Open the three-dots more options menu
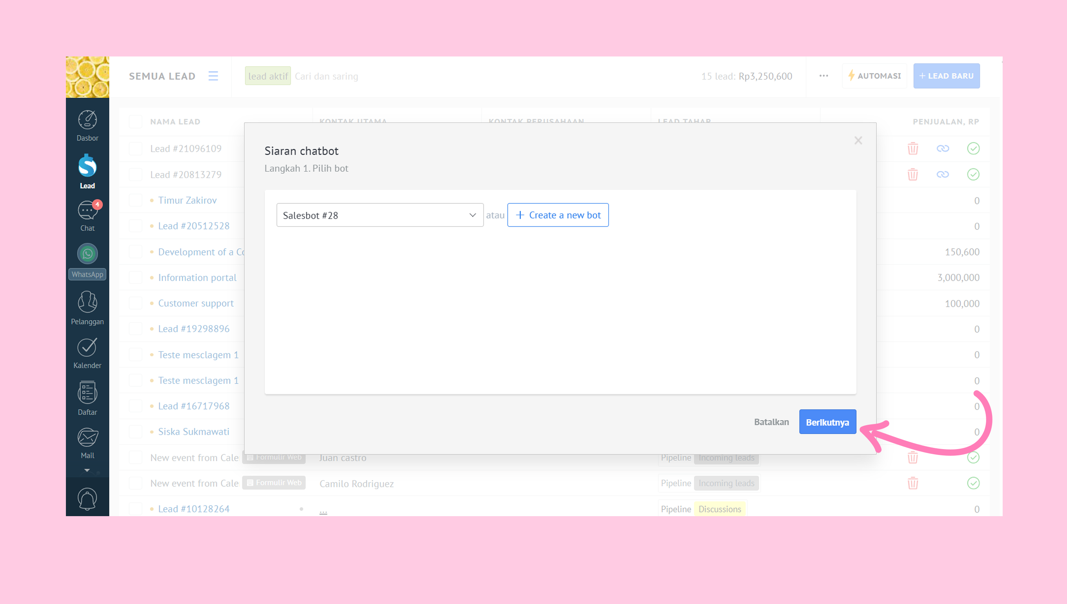Viewport: 1067px width, 604px height. [x=824, y=76]
